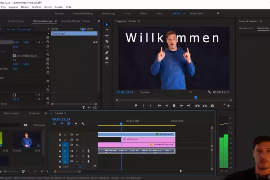270x180 pixels.
Task: Click the export icon at Effekteinstellungen bottom right
Action: click(95, 108)
